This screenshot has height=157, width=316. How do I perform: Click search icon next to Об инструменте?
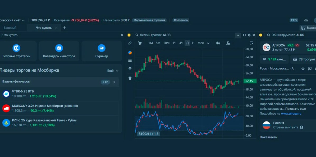point(269,35)
